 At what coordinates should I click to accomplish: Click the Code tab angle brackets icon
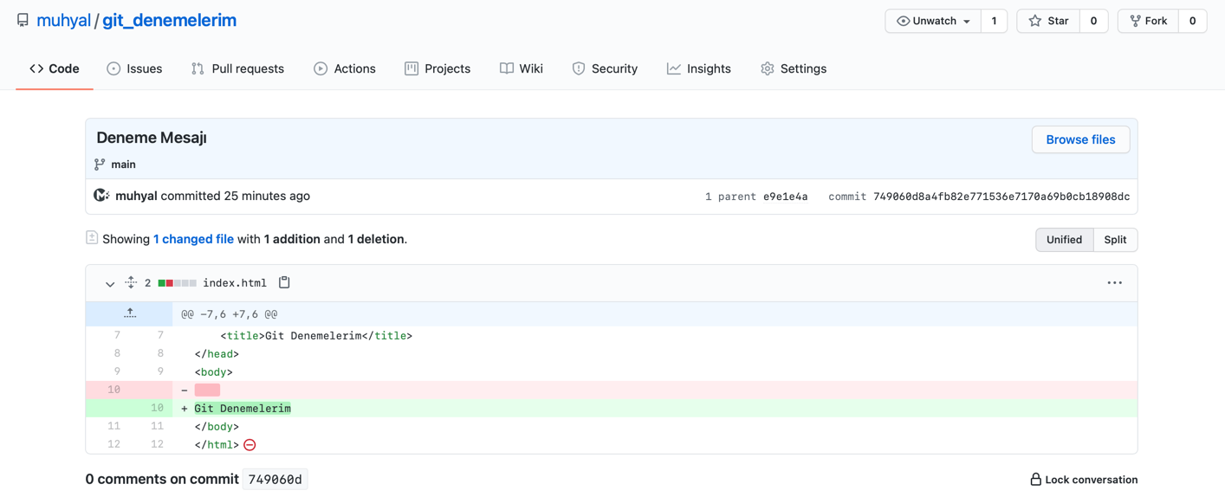36,68
